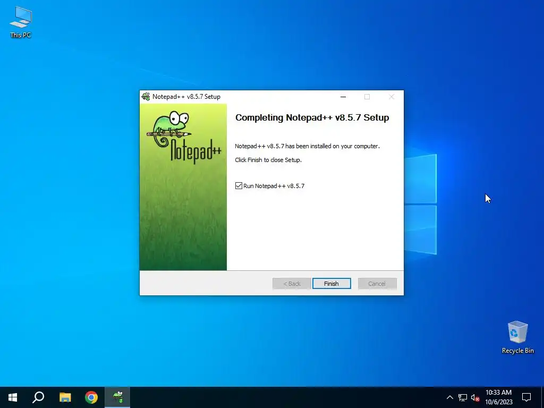
Task: Select the Recycle Bin desktop icon
Action: [x=517, y=337]
